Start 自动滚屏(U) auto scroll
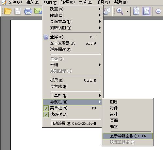The width and height of the screenshot is (163, 150). tap(72, 123)
